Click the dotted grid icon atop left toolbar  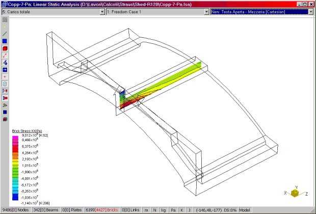click(5, 19)
